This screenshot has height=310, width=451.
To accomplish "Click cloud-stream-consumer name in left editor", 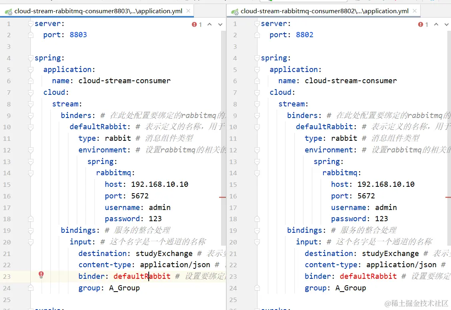I will [x=124, y=81].
